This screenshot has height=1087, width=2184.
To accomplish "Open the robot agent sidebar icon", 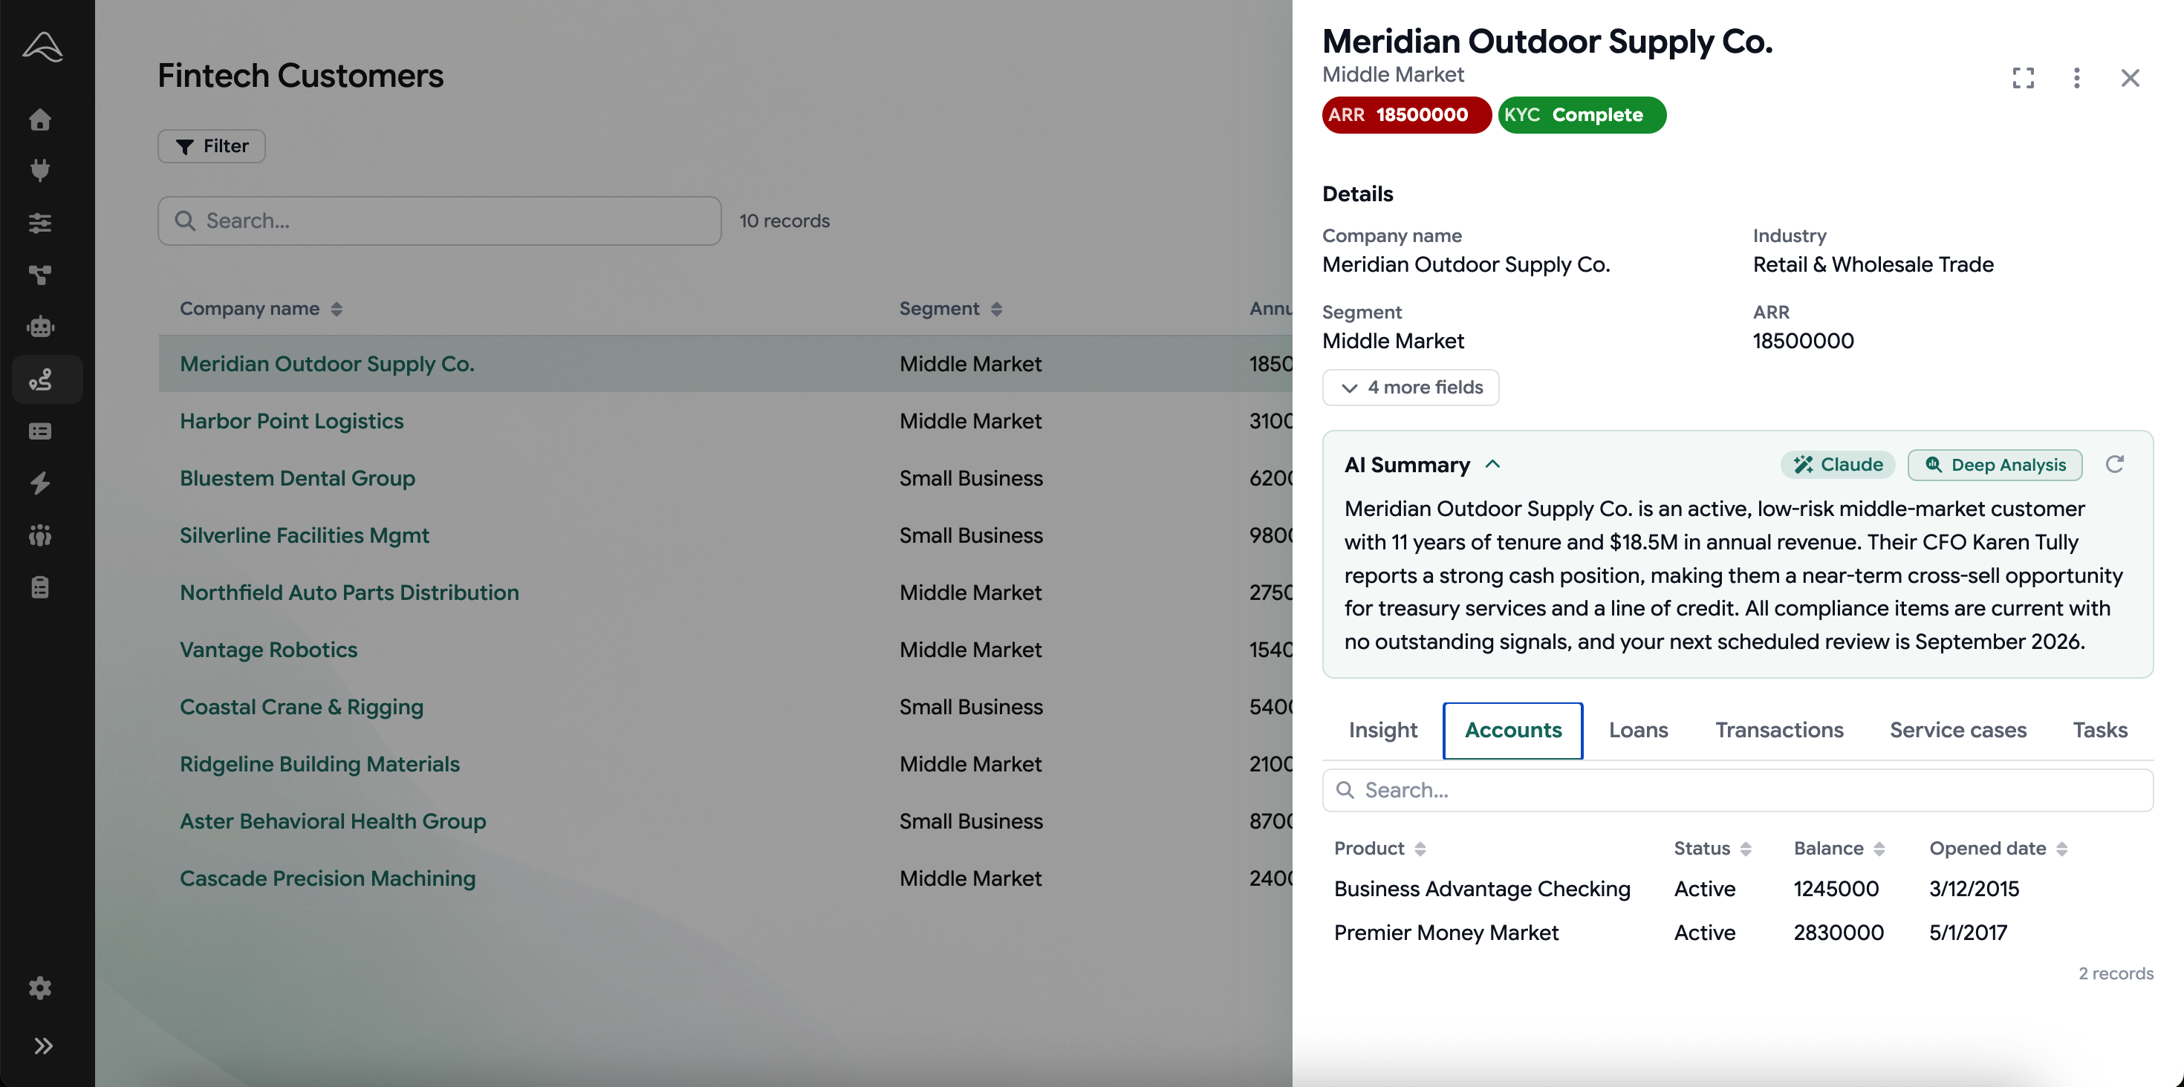I will pos(40,327).
